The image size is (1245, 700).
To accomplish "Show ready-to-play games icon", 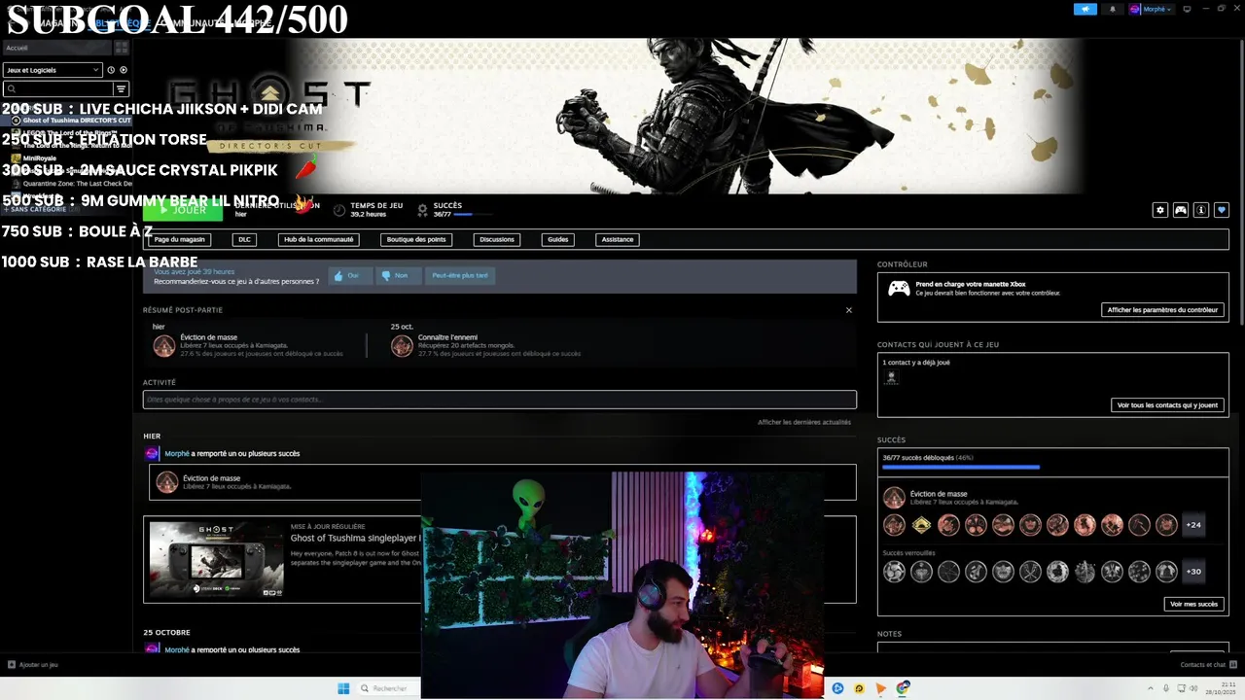I will pyautogui.click(x=124, y=70).
